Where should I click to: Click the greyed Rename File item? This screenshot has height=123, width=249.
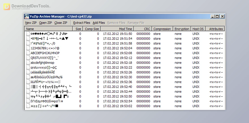pos(136,23)
